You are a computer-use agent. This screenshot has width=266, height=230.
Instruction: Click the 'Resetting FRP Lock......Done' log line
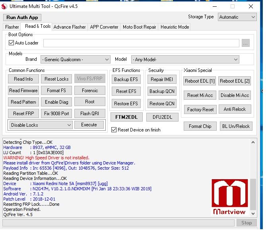[x=31, y=204]
